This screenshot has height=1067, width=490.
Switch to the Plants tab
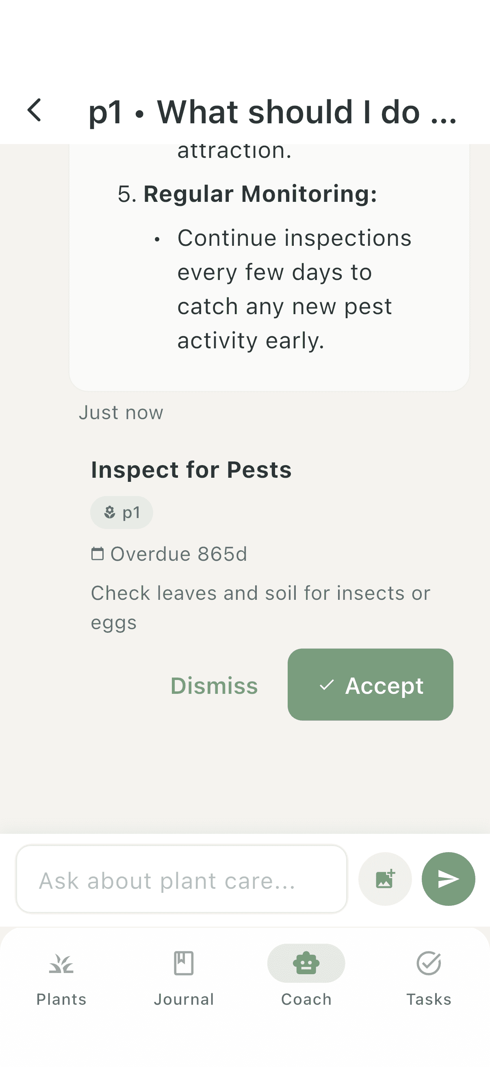(x=61, y=977)
